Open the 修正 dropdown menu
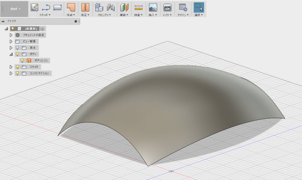 point(85,15)
